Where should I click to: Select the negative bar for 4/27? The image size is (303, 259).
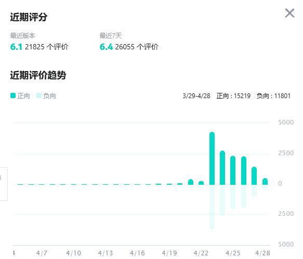point(254,190)
